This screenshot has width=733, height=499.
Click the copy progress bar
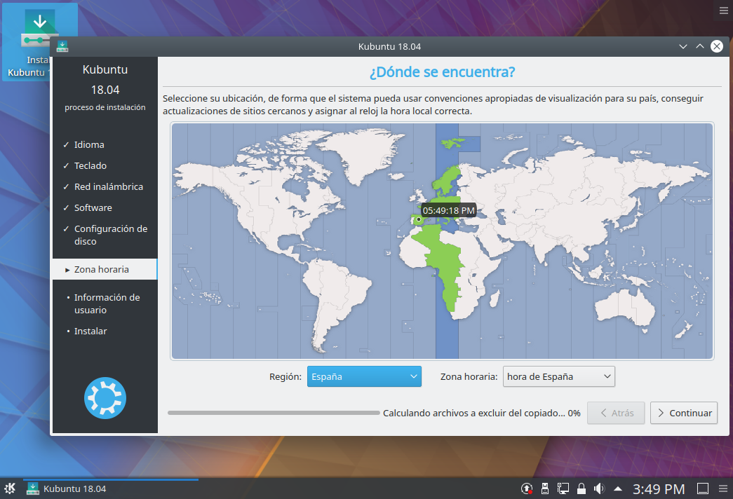point(274,413)
